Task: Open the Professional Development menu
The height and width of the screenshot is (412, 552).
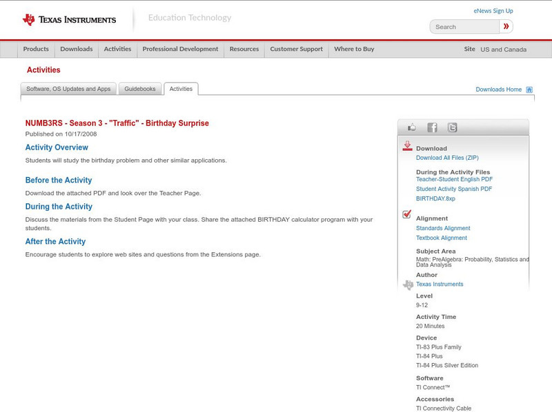Action: pos(180,49)
